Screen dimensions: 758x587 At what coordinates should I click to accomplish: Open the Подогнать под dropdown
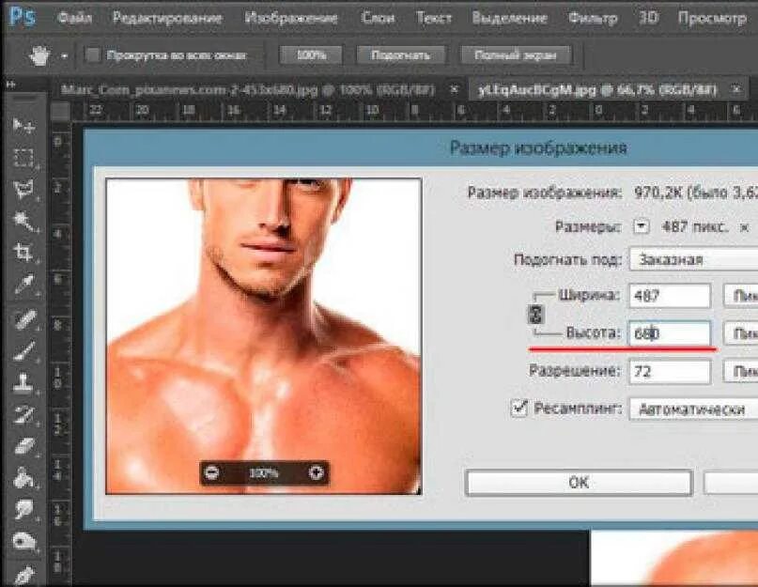pyautogui.click(x=694, y=259)
